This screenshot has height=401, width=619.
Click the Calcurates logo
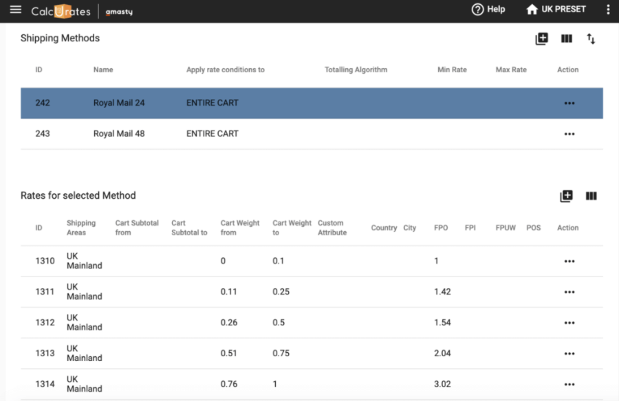pyautogui.click(x=61, y=10)
